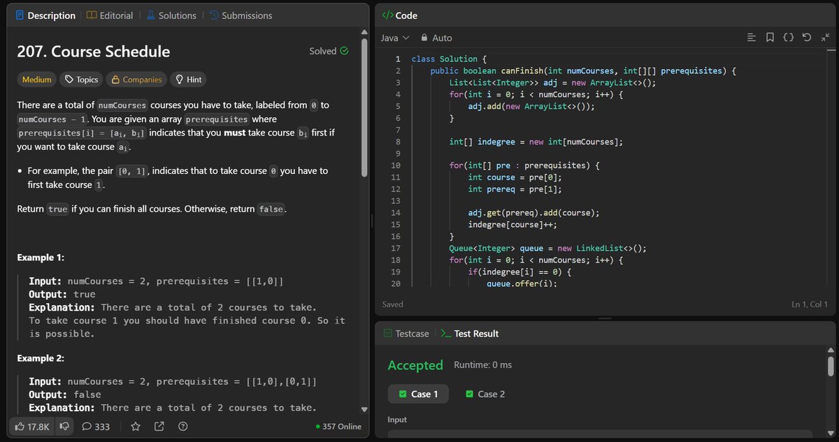
Task: Open the Solutions tab
Action: (171, 15)
